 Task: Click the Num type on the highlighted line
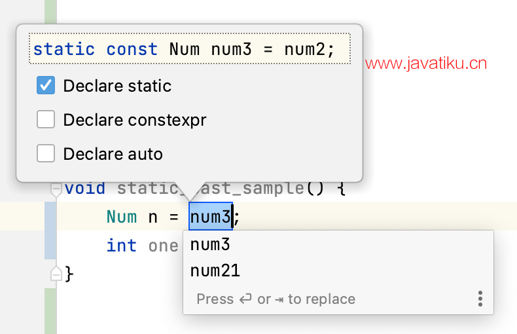click(122, 217)
